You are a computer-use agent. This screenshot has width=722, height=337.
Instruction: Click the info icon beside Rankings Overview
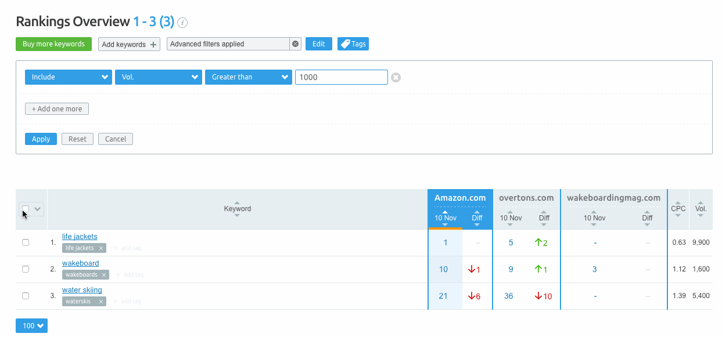182,23
